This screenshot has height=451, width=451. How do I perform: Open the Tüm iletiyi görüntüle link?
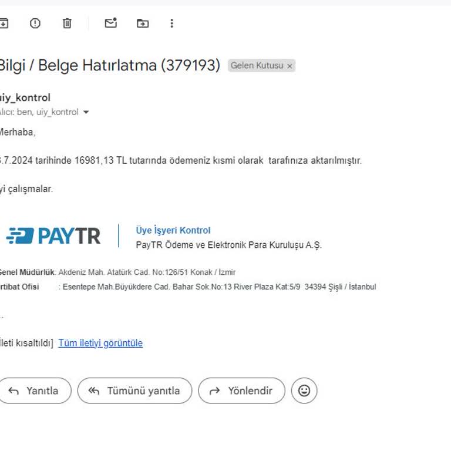[x=100, y=343]
